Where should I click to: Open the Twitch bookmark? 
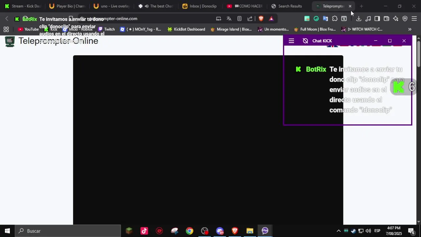coord(107,29)
